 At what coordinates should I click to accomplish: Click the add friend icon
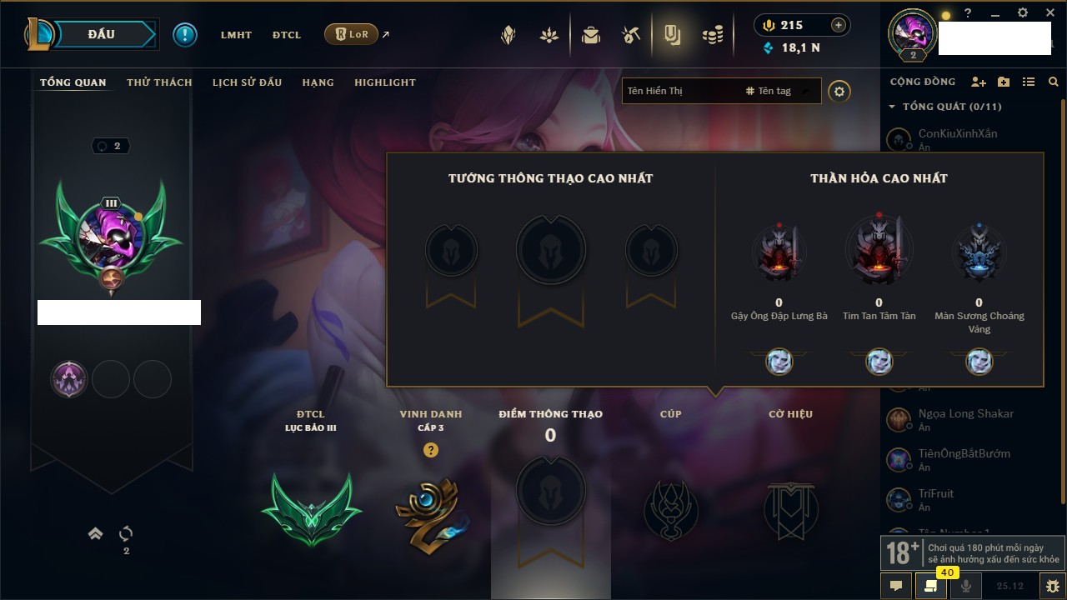point(979,82)
